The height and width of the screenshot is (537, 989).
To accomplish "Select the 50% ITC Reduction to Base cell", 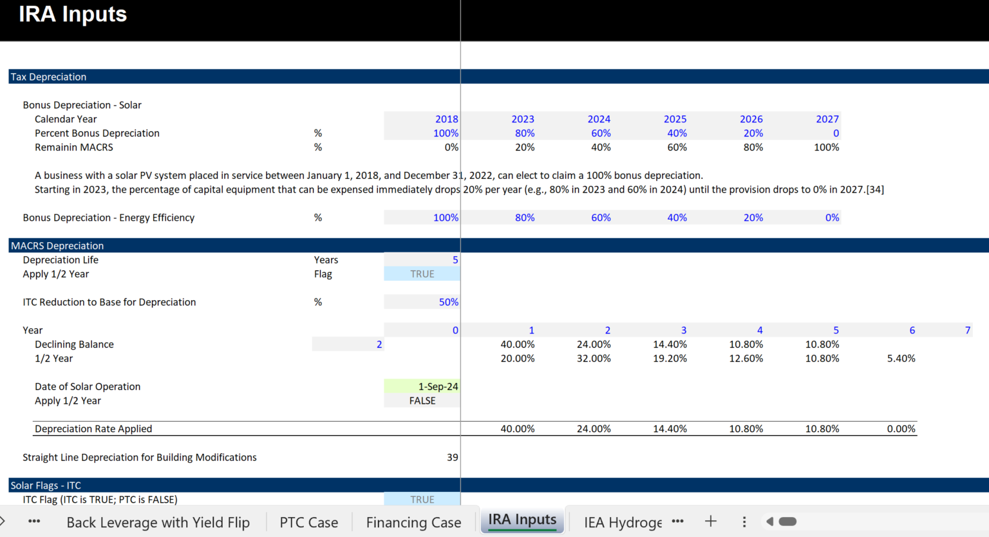I will 422,301.
